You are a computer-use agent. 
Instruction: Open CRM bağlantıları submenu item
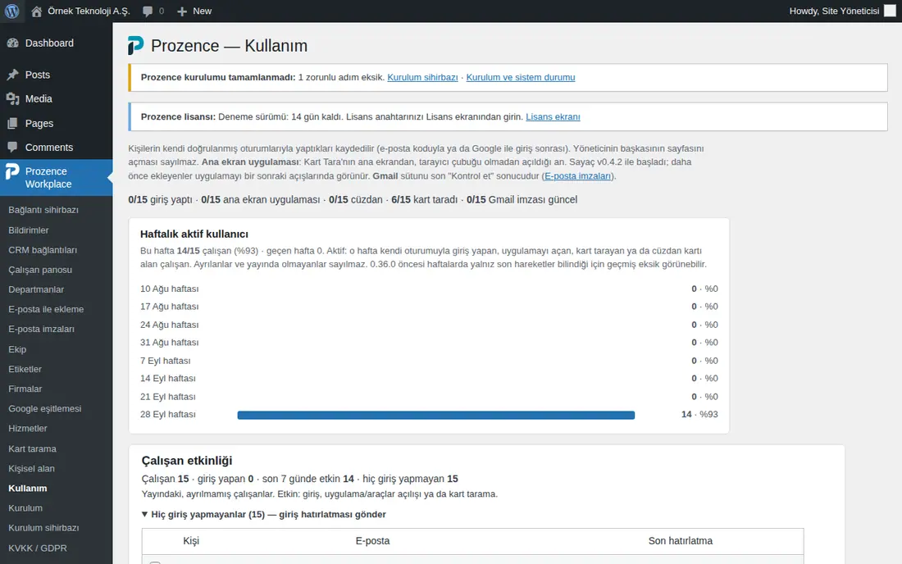pos(43,250)
